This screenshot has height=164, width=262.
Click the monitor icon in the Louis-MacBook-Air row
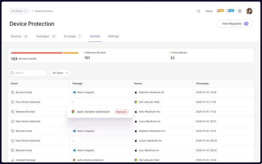pos(12,121)
